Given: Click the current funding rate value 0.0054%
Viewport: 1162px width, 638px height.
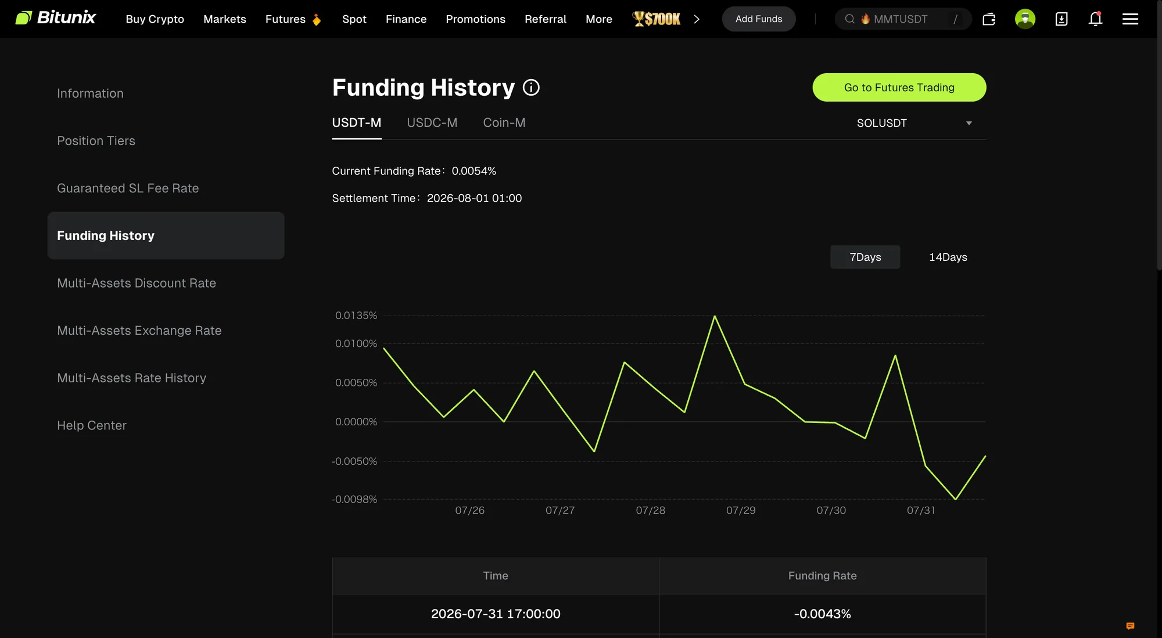Looking at the screenshot, I should (x=474, y=171).
